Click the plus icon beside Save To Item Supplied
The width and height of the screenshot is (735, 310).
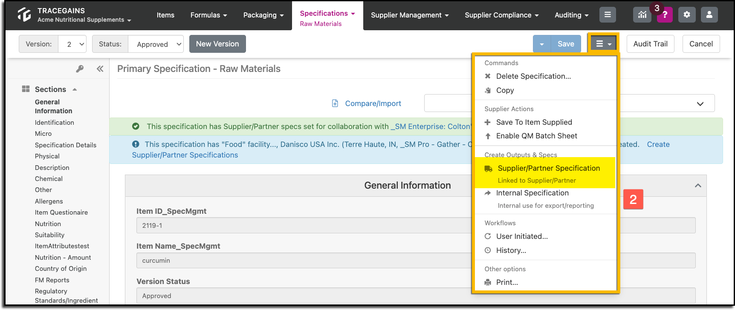[488, 122]
